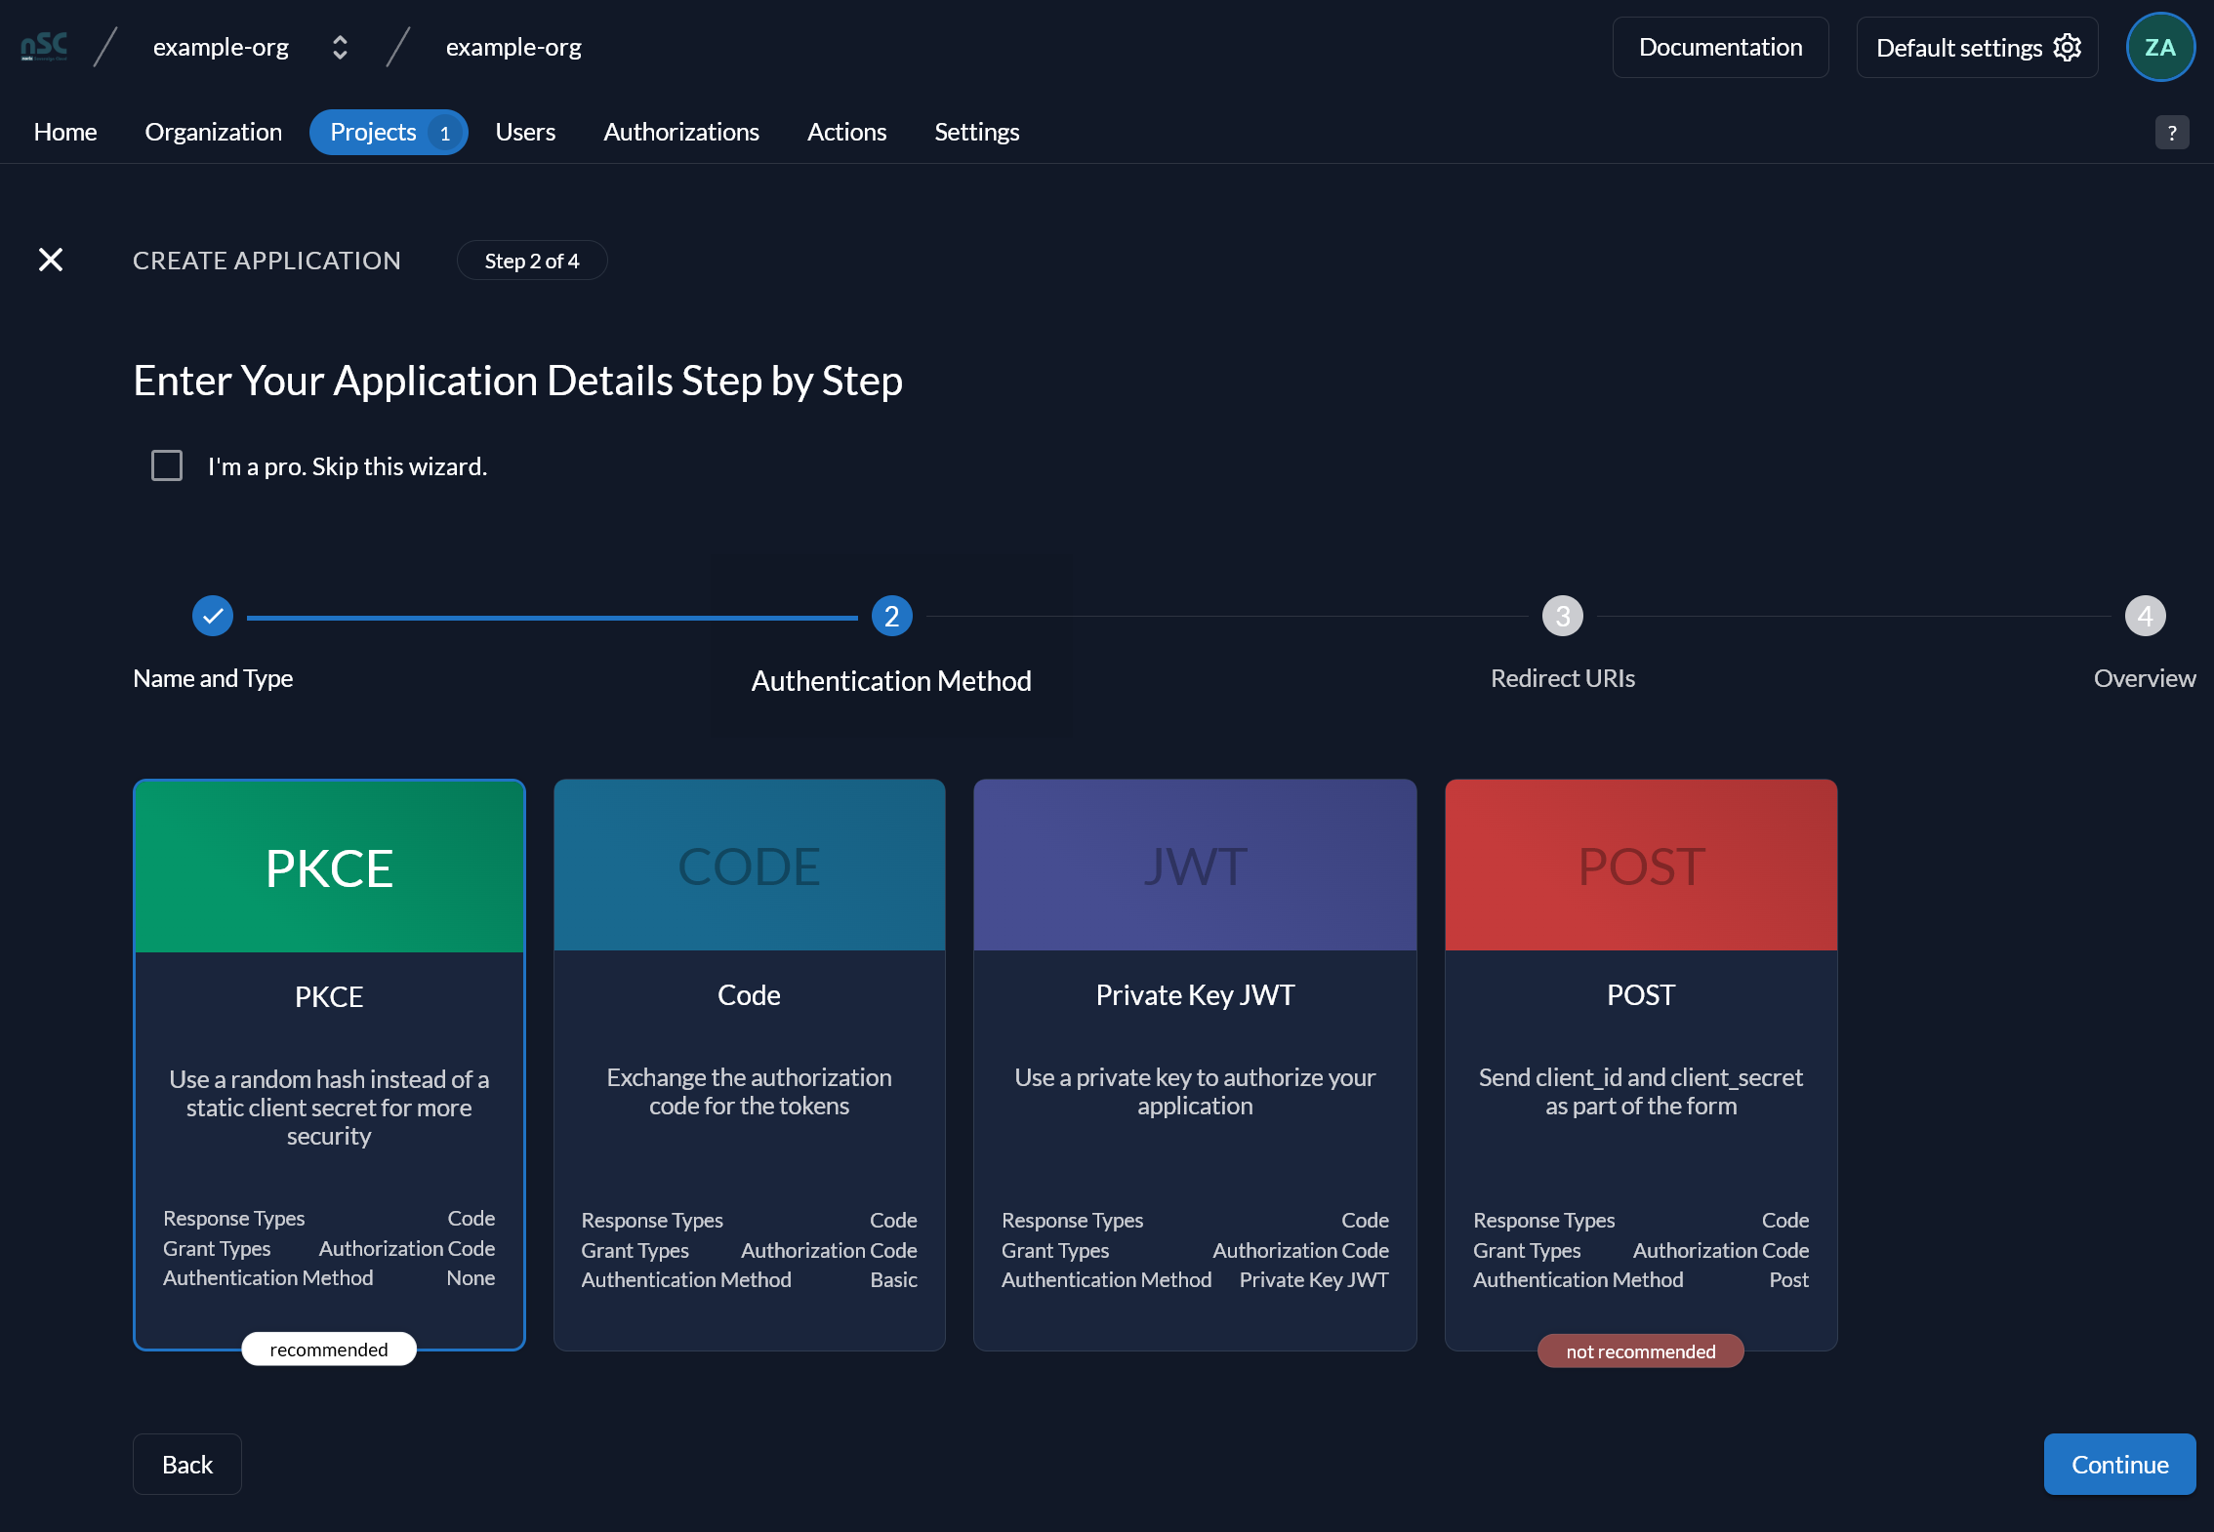Image resolution: width=2214 pixels, height=1532 pixels.
Task: Click the 'recommended' badge
Action: (x=329, y=1349)
